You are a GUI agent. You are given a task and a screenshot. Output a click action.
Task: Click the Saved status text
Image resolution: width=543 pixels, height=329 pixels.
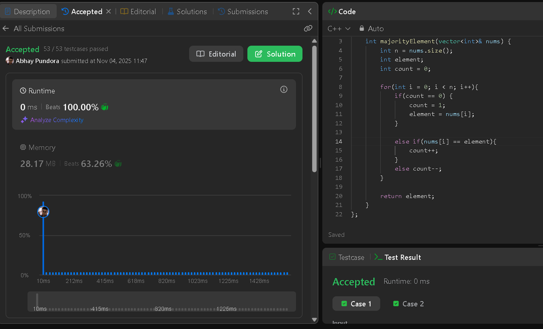tap(336, 235)
